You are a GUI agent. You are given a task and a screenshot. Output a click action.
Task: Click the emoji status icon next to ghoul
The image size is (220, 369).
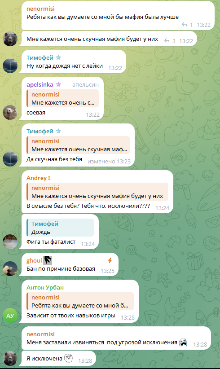[48, 260]
